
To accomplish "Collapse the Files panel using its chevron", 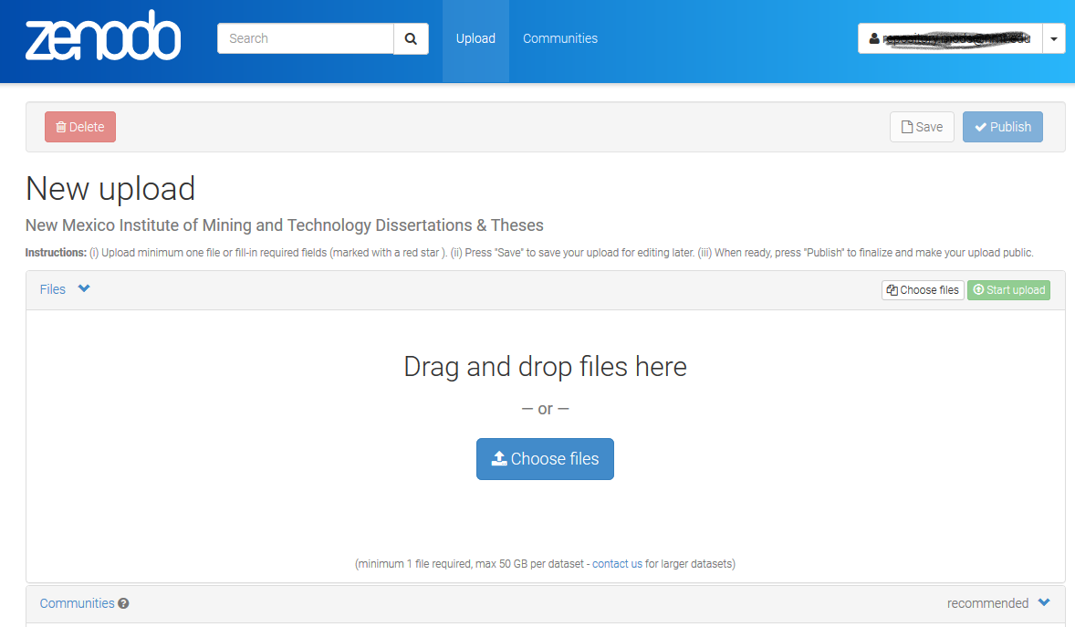I will click(x=84, y=289).
